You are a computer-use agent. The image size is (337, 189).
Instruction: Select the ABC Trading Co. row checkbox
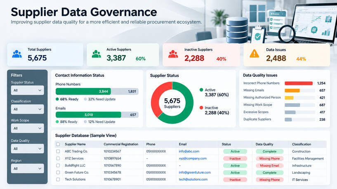tap(58, 151)
